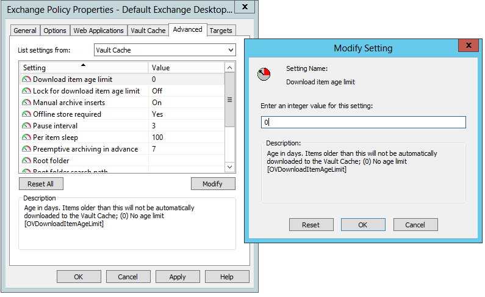
Task: Switch to the Web Applications tab
Action: (x=98, y=31)
